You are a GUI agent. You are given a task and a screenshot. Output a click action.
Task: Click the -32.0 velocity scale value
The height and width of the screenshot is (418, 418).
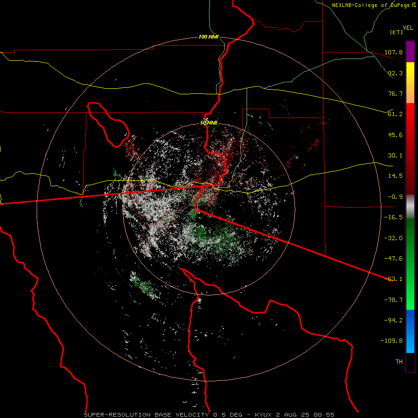[x=393, y=238]
